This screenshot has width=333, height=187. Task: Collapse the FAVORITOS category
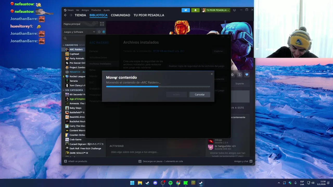click(x=63, y=45)
